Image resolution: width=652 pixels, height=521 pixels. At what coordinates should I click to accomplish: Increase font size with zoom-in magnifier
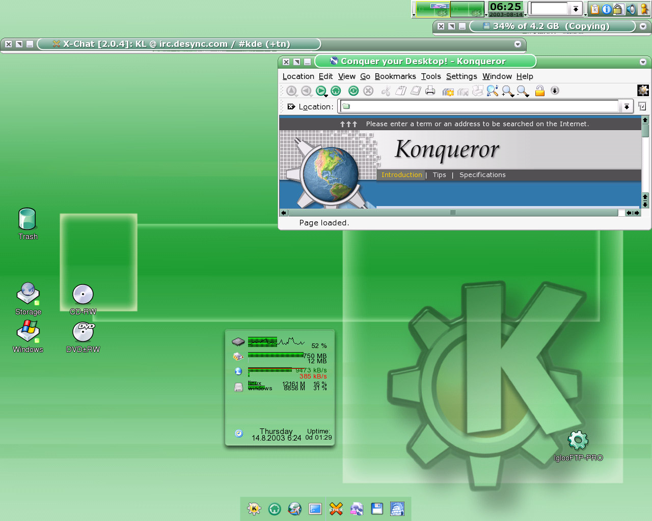[507, 91]
